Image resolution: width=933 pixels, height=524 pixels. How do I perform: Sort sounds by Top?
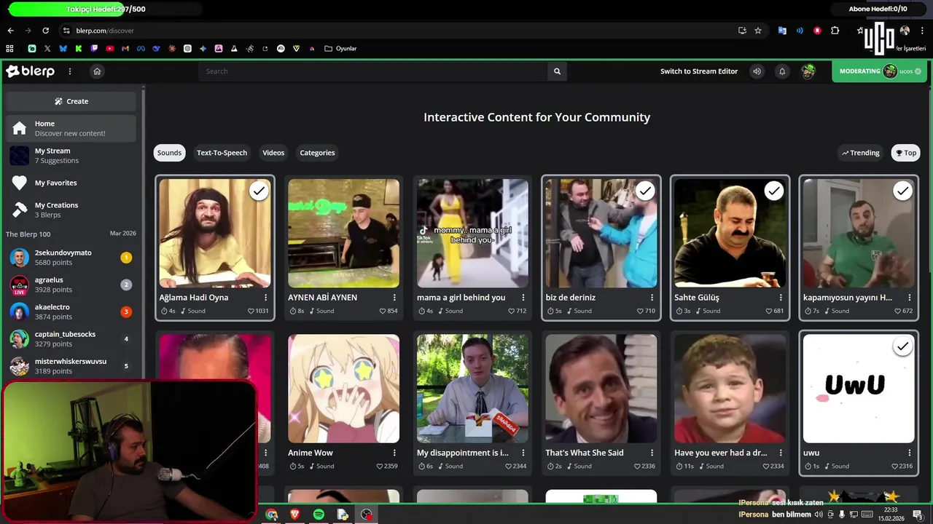905,153
